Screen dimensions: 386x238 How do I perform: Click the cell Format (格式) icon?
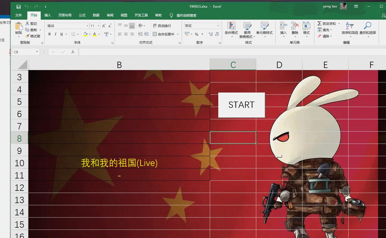point(306,26)
